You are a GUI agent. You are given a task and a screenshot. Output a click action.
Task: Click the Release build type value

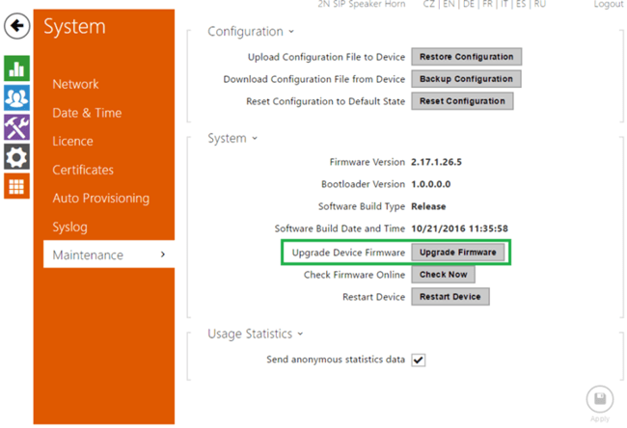(x=428, y=206)
